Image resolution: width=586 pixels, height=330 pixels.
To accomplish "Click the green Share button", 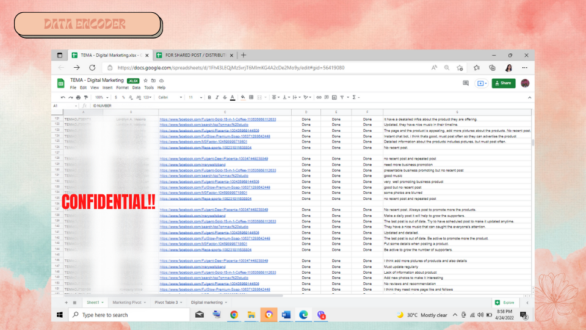I will [x=504, y=83].
